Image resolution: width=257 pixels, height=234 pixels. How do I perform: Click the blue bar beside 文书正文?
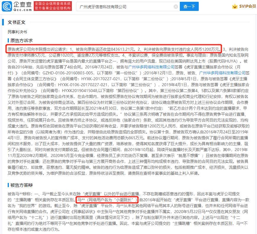[3, 22]
